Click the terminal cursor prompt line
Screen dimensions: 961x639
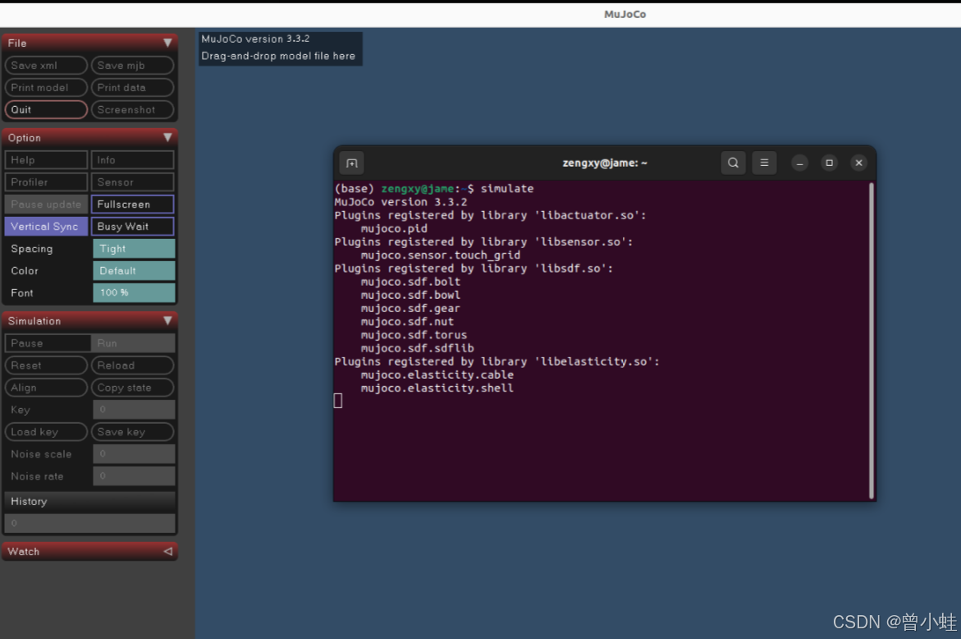coord(337,401)
